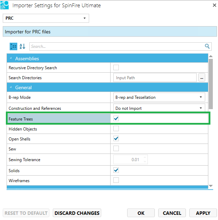Increase Sewing Tolerance with up arrow

pos(145,158)
